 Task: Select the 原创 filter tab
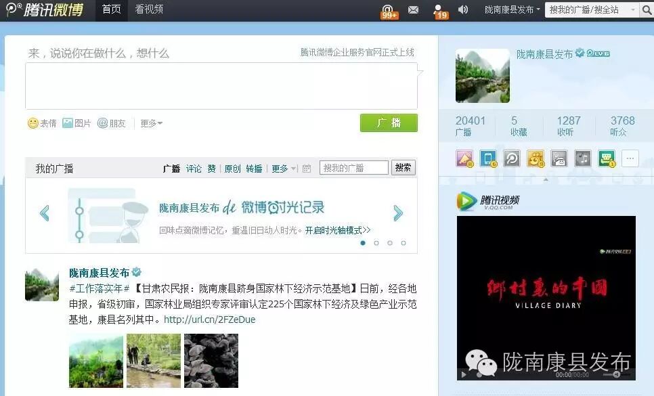point(232,169)
